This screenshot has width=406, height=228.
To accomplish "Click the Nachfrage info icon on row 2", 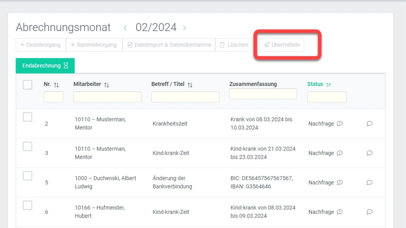I will point(340,123).
